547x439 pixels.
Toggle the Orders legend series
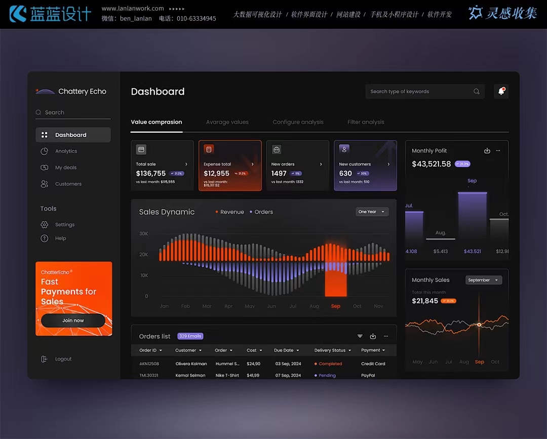coord(261,212)
